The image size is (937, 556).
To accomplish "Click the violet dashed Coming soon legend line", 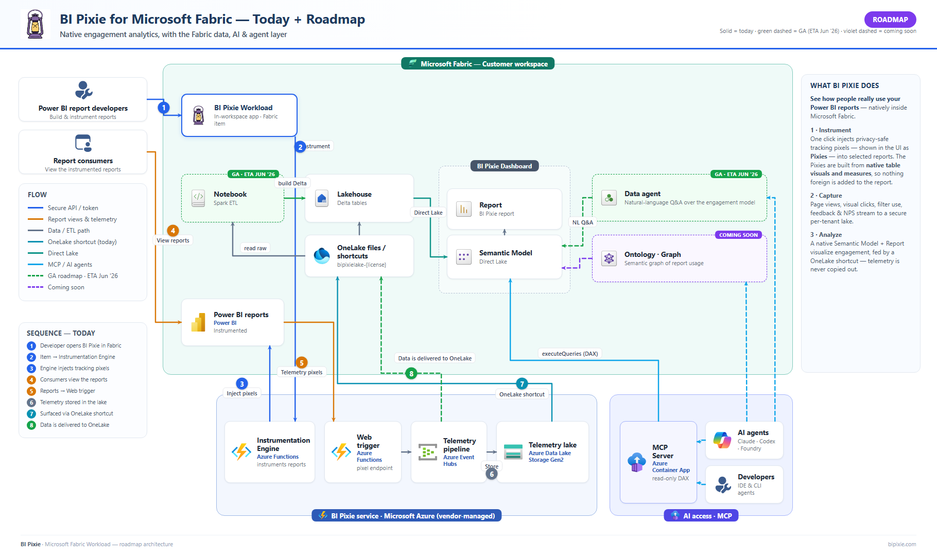I will click(x=36, y=287).
